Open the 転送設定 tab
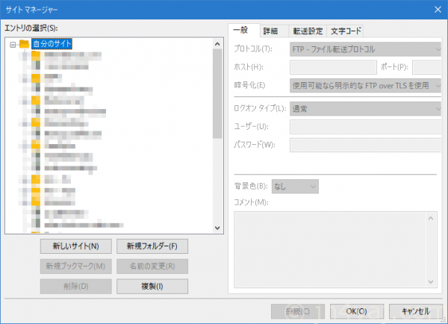This screenshot has width=448, height=324. pyautogui.click(x=308, y=31)
